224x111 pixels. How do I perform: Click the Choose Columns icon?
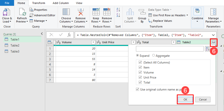pyautogui.click(x=66, y=12)
